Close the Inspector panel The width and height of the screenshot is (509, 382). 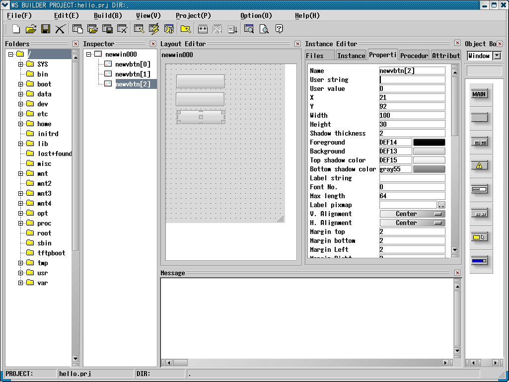pos(153,44)
